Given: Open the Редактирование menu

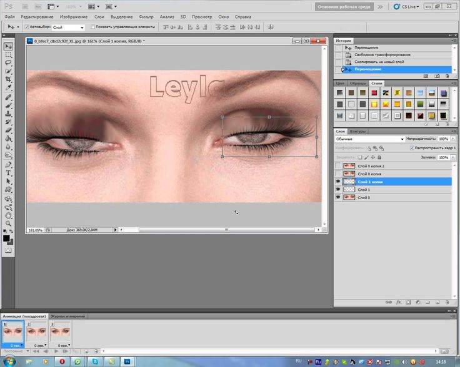Looking at the screenshot, I should (37, 17).
